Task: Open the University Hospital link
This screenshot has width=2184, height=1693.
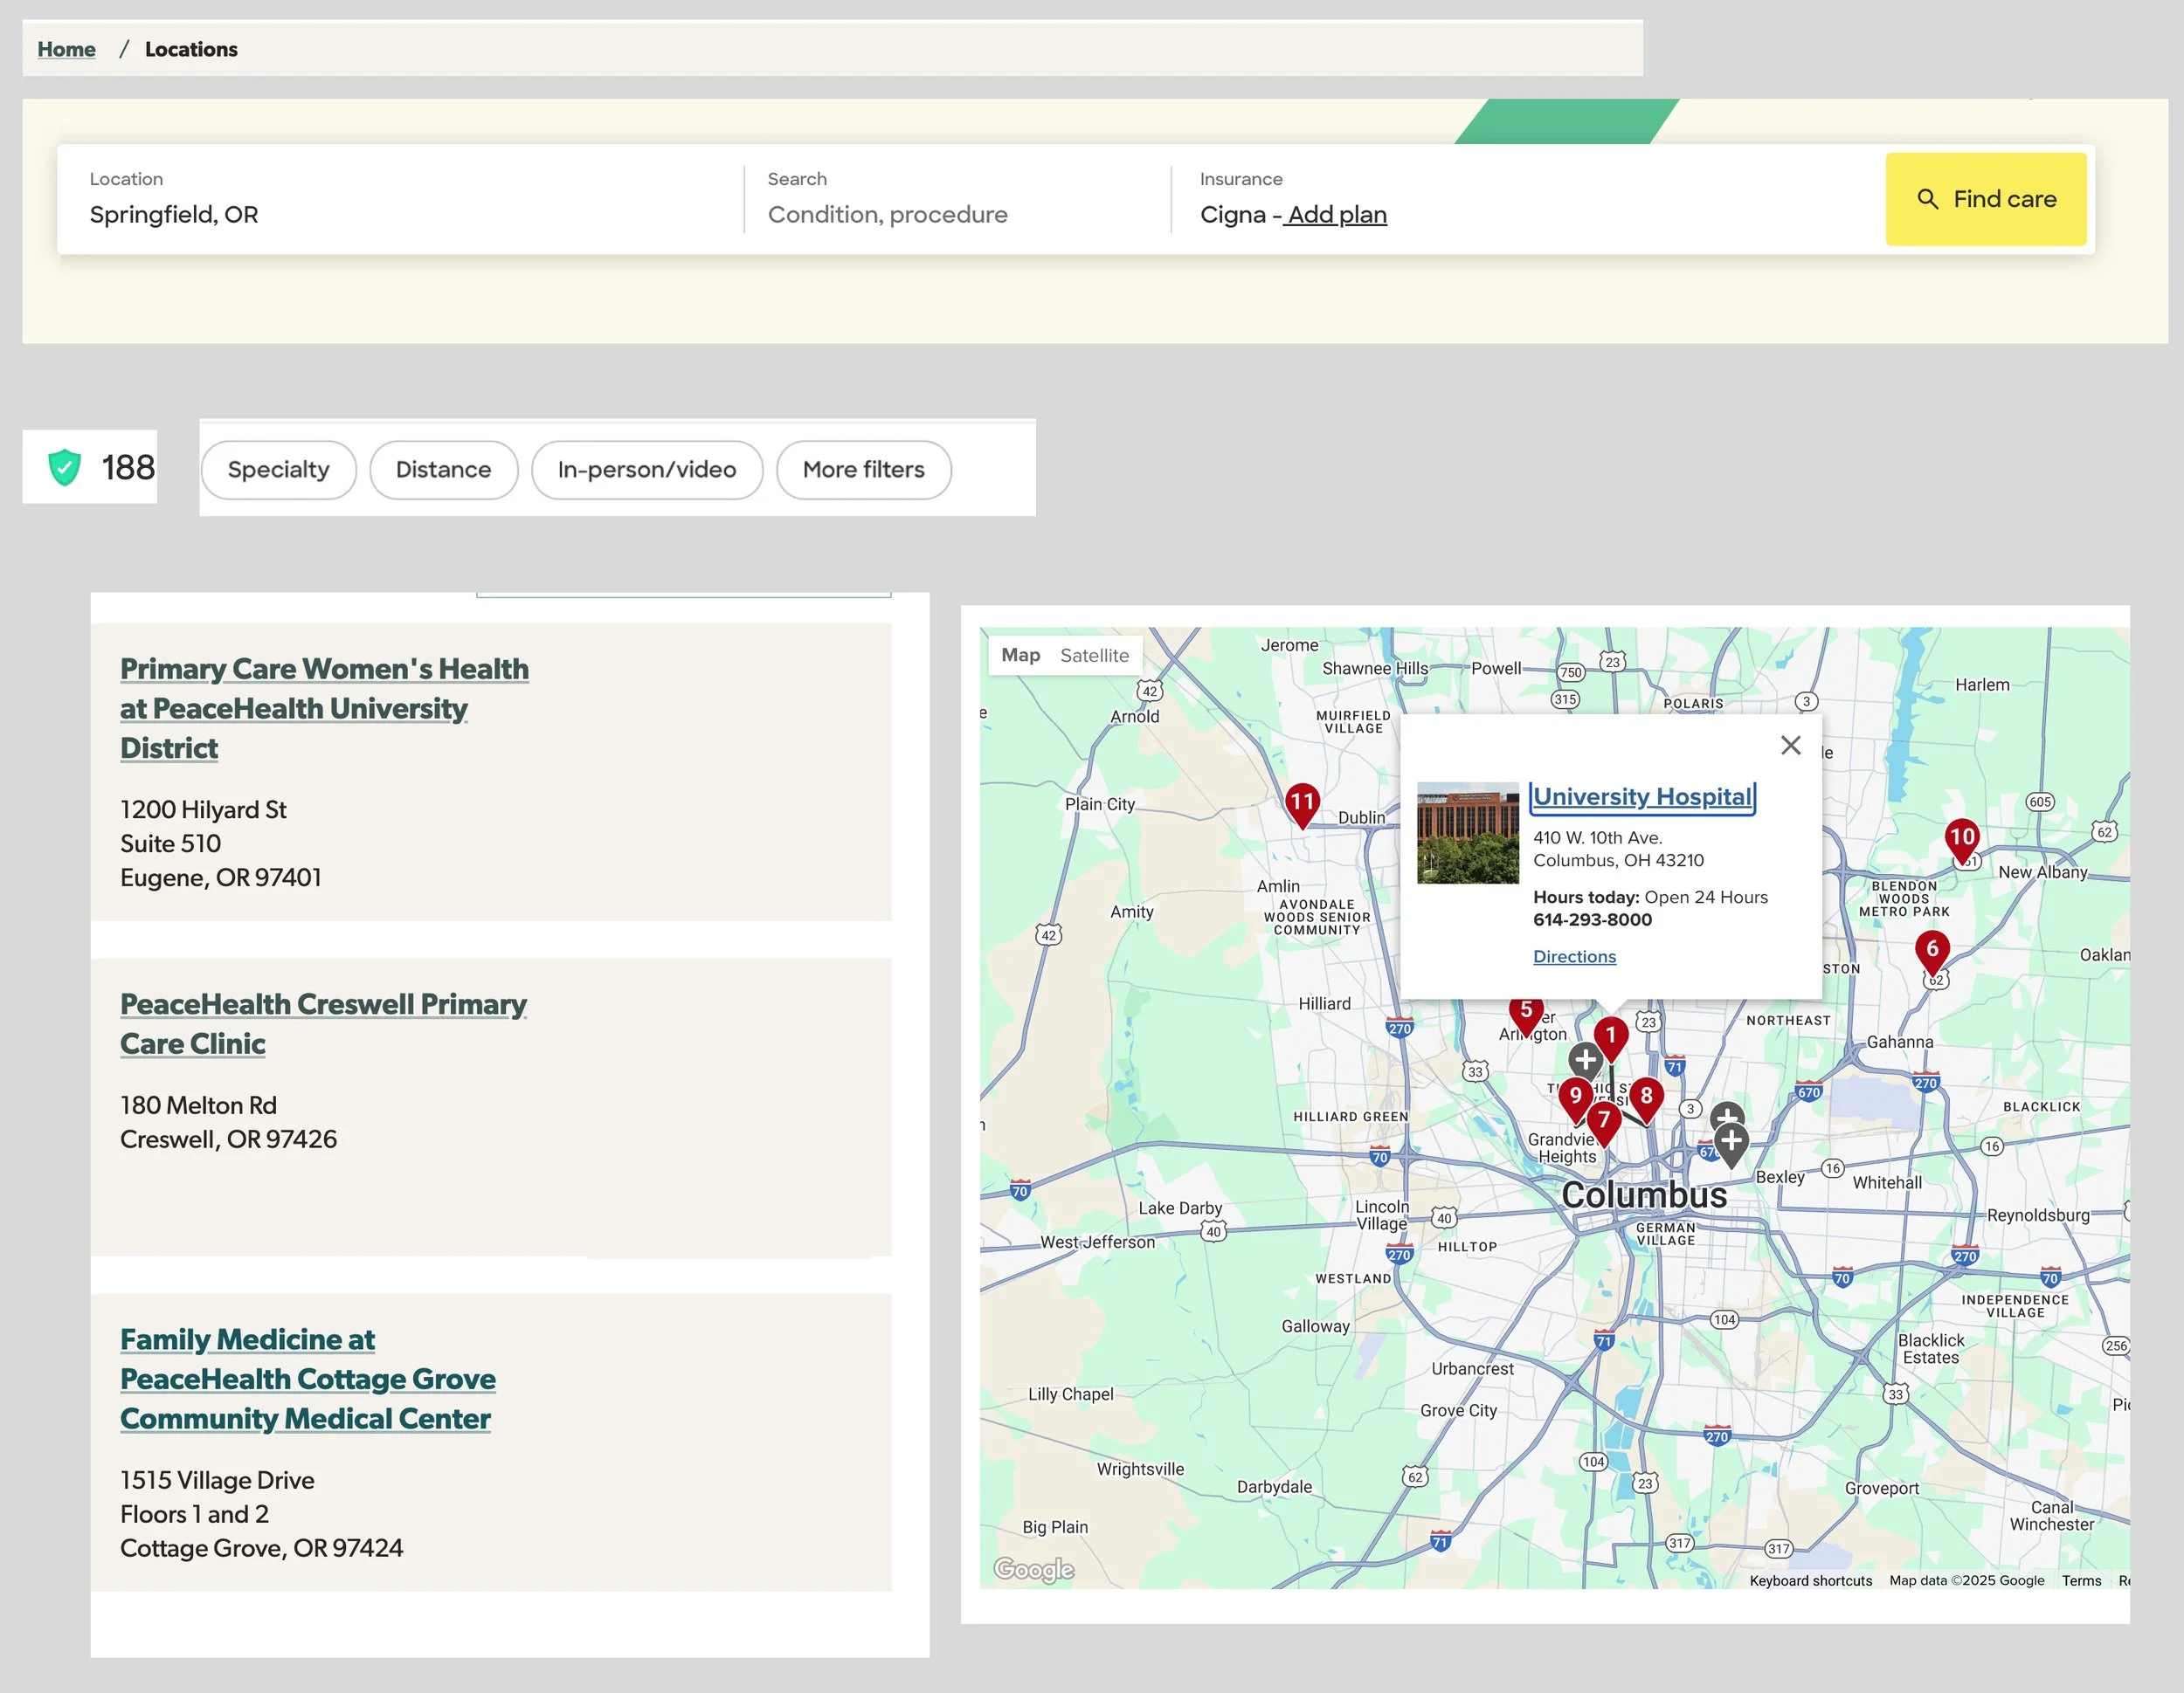Action: pyautogui.click(x=1642, y=796)
